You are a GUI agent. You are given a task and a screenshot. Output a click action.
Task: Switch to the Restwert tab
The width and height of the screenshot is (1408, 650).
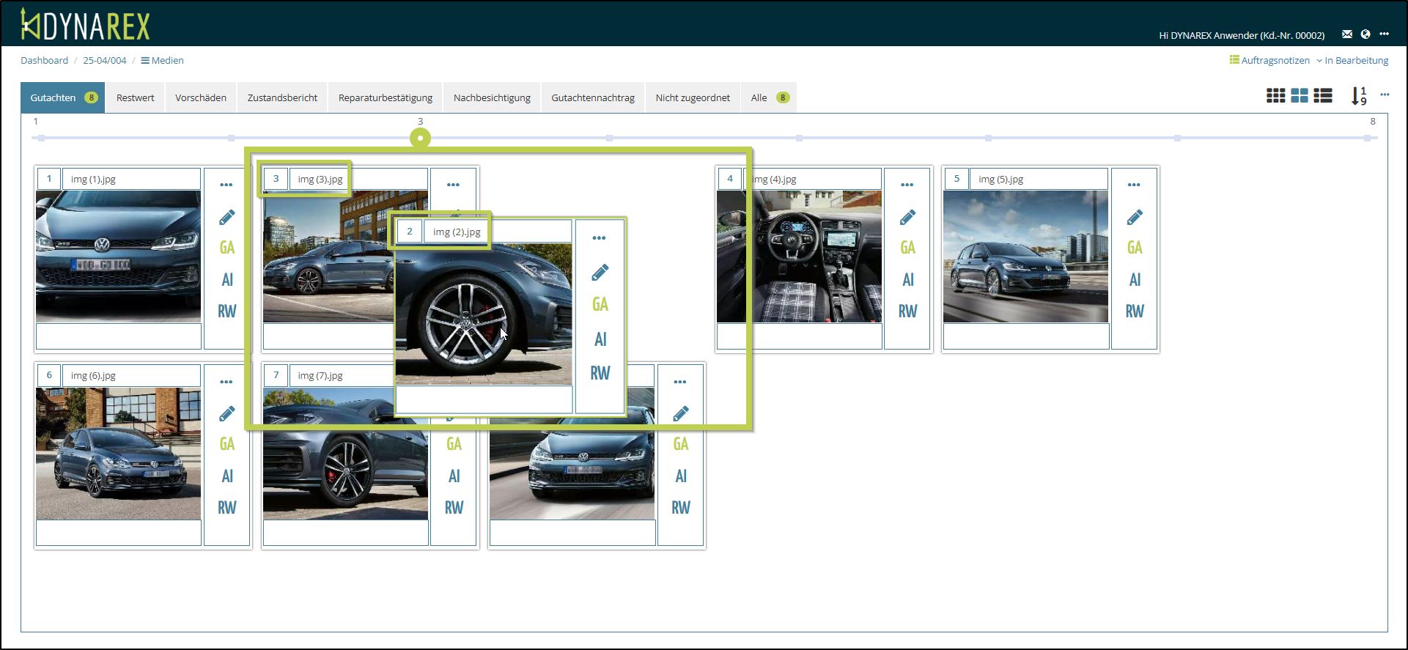pyautogui.click(x=136, y=97)
